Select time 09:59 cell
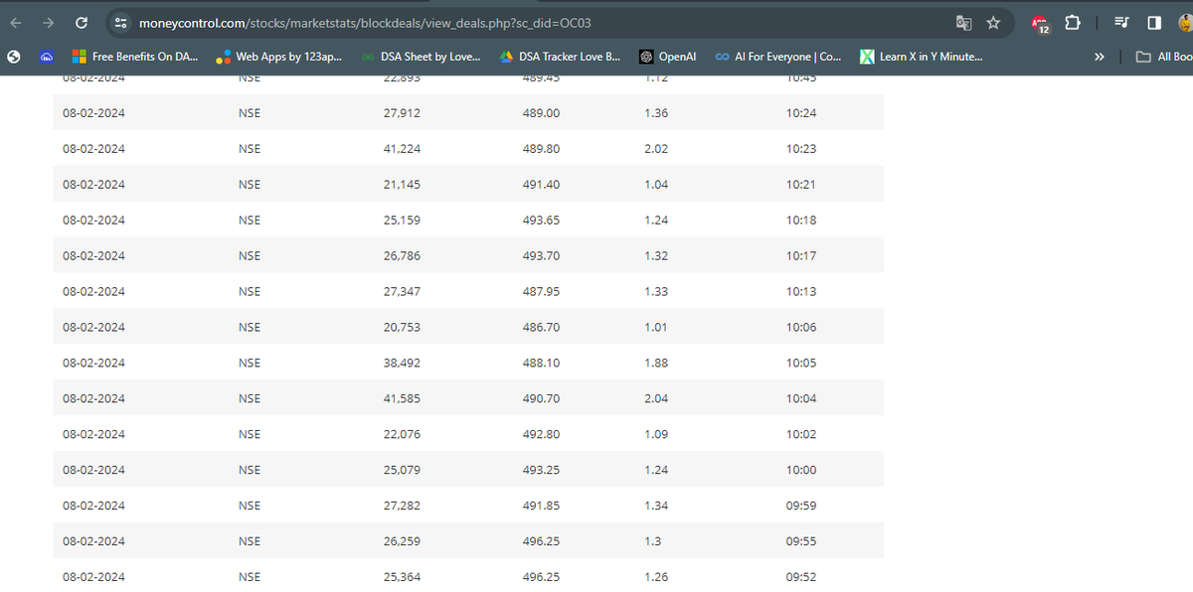 [800, 507]
